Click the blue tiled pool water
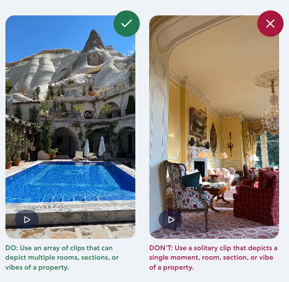Viewport: 289px width, 282px height. (x=70, y=182)
